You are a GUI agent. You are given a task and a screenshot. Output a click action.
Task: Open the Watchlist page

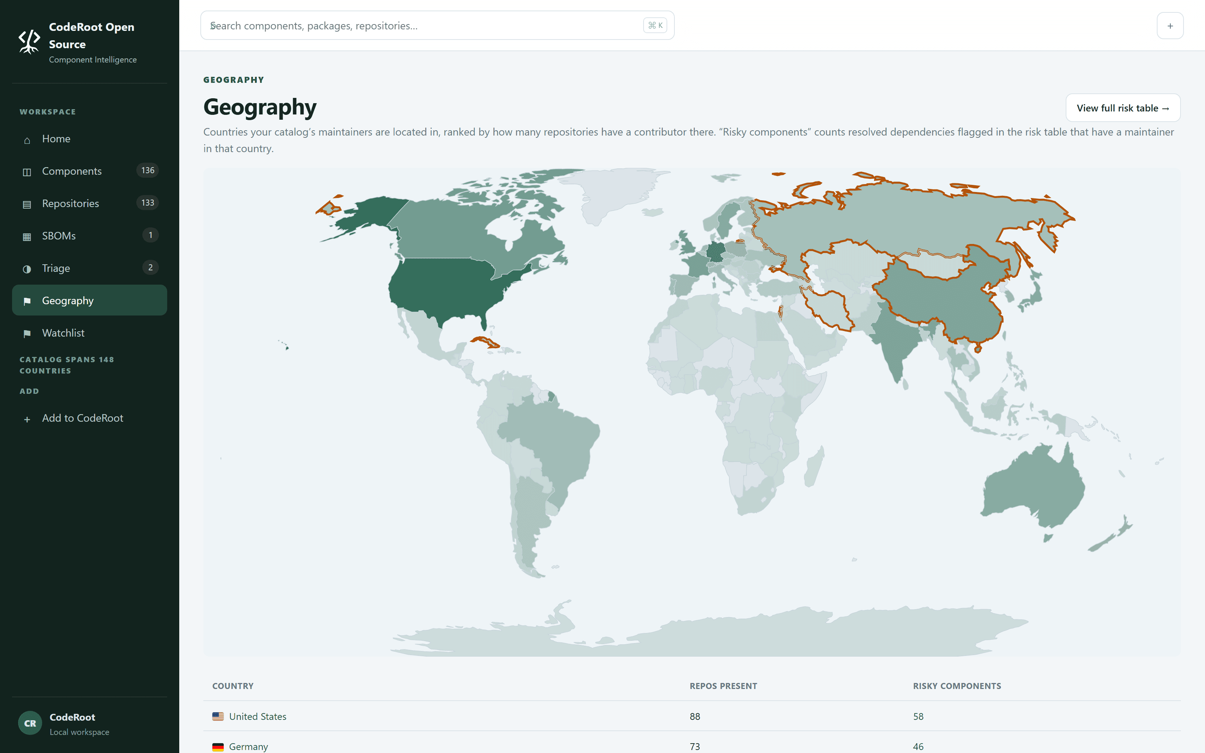[90, 333]
